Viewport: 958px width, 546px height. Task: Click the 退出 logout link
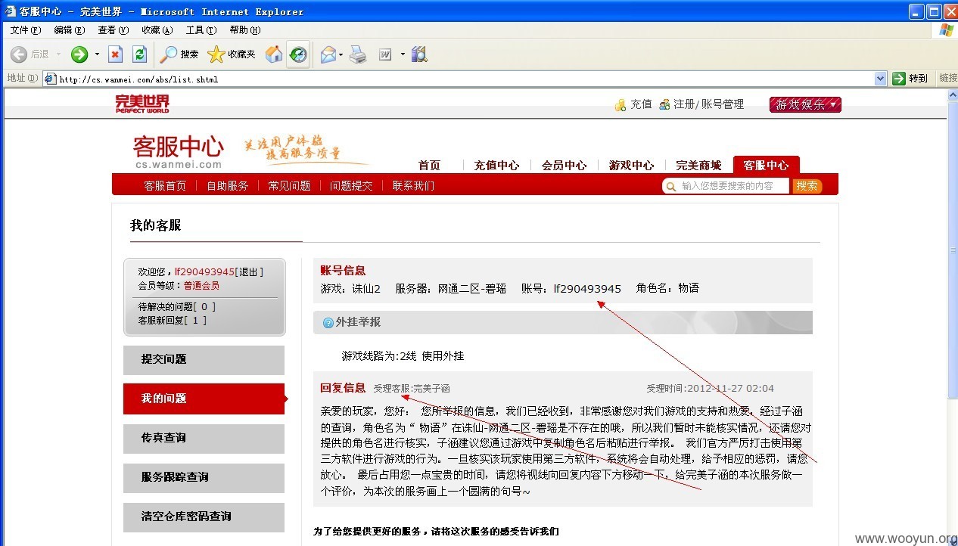click(249, 272)
